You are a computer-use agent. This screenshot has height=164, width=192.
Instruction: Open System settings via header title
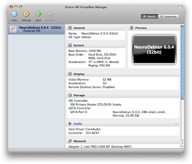(79, 45)
